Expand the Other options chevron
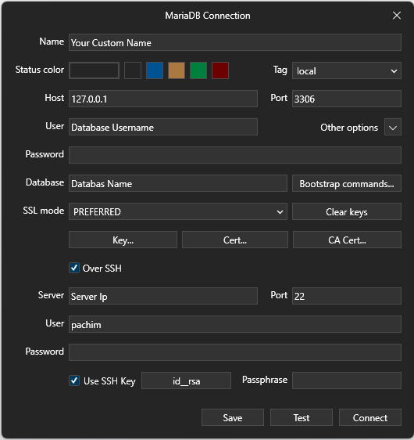The width and height of the screenshot is (414, 440). pyautogui.click(x=393, y=127)
